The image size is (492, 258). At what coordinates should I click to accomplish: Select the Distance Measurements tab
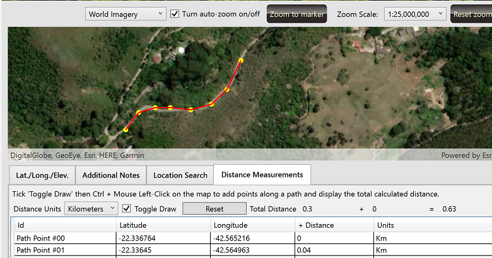(262, 175)
